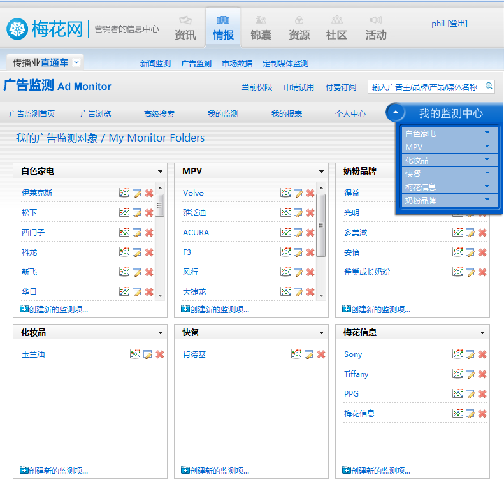This screenshot has width=504, height=482.
Task: Collapse the 我的监测中心 panel arrow
Action: pos(396,112)
